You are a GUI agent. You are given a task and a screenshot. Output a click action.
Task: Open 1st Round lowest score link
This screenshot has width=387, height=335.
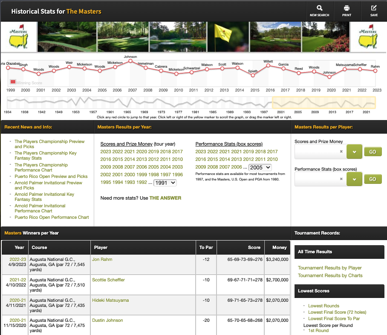click(x=318, y=330)
